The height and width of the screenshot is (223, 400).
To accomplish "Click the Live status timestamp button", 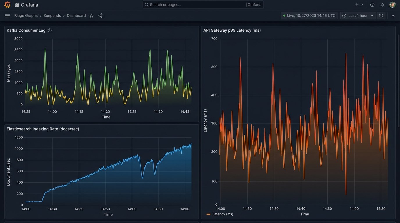I will pos(309,16).
